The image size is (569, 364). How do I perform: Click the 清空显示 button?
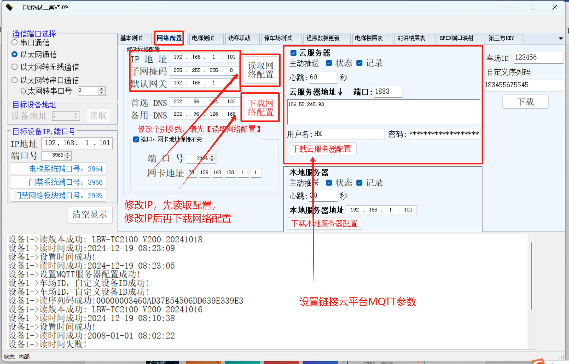click(x=90, y=215)
